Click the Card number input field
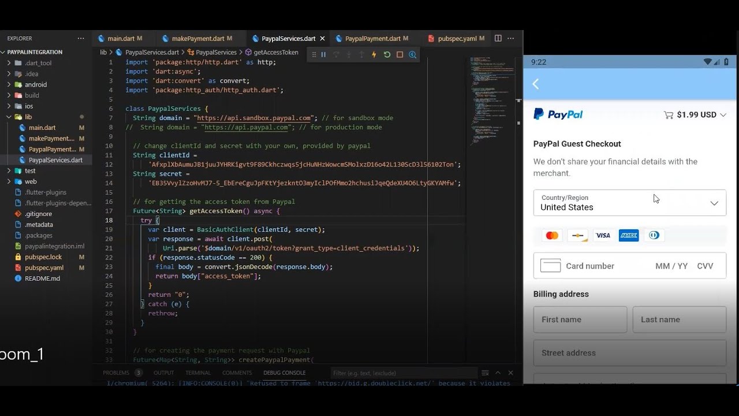The height and width of the screenshot is (416, 739). pyautogui.click(x=590, y=266)
